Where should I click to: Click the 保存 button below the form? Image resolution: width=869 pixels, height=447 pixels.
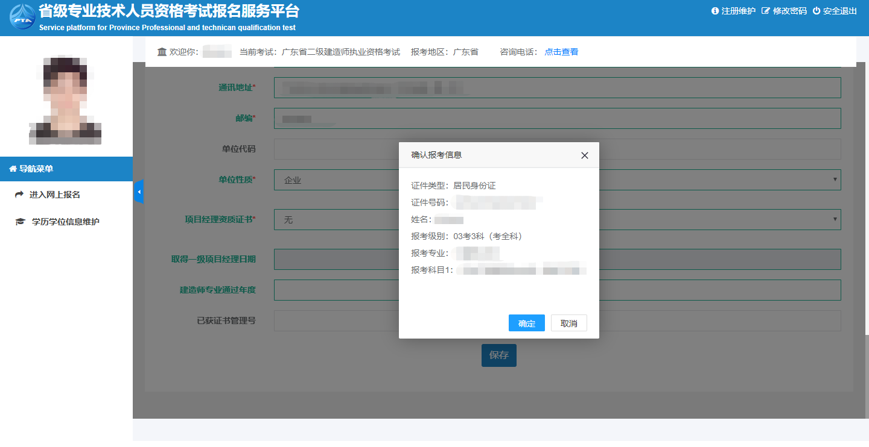coord(498,355)
